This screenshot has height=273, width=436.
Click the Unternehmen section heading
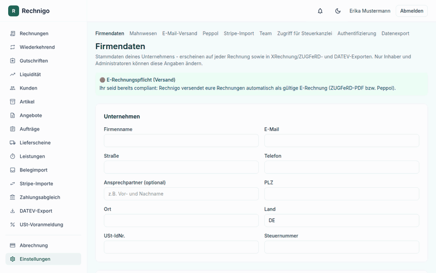122,116
